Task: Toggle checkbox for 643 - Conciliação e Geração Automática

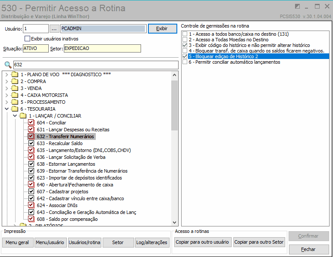Action: pyautogui.click(x=31, y=212)
